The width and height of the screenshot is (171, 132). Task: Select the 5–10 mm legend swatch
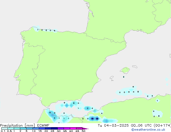pos(29,128)
